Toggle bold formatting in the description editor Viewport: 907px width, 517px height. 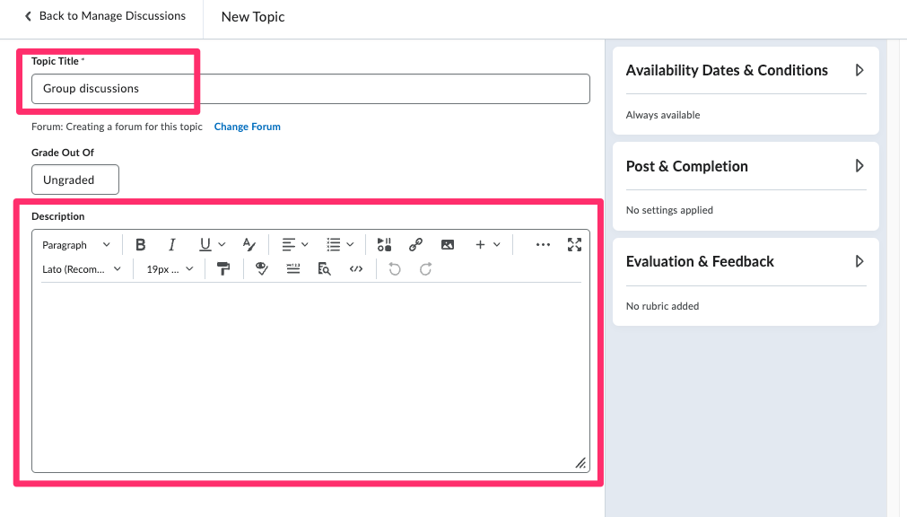(x=141, y=245)
